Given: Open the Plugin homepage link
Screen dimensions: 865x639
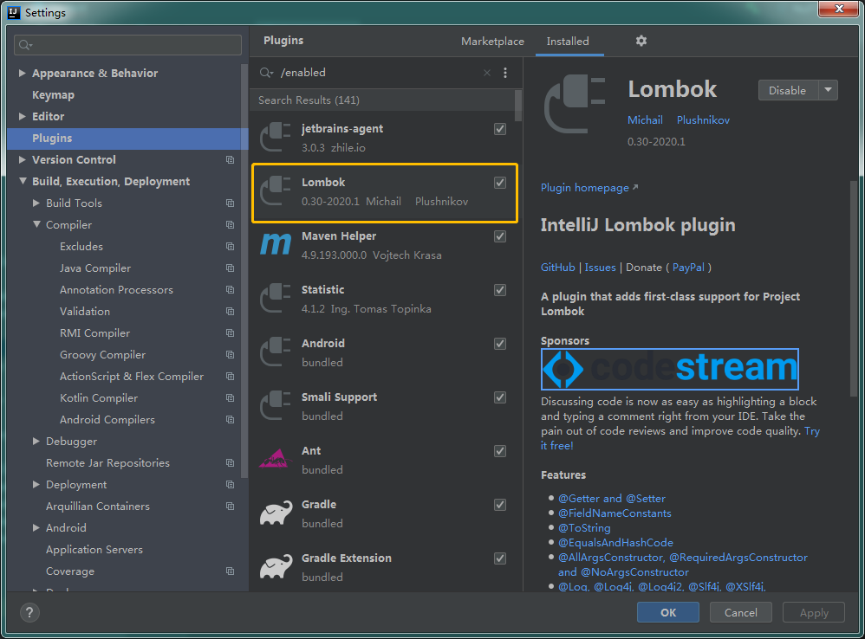Looking at the screenshot, I should [585, 188].
